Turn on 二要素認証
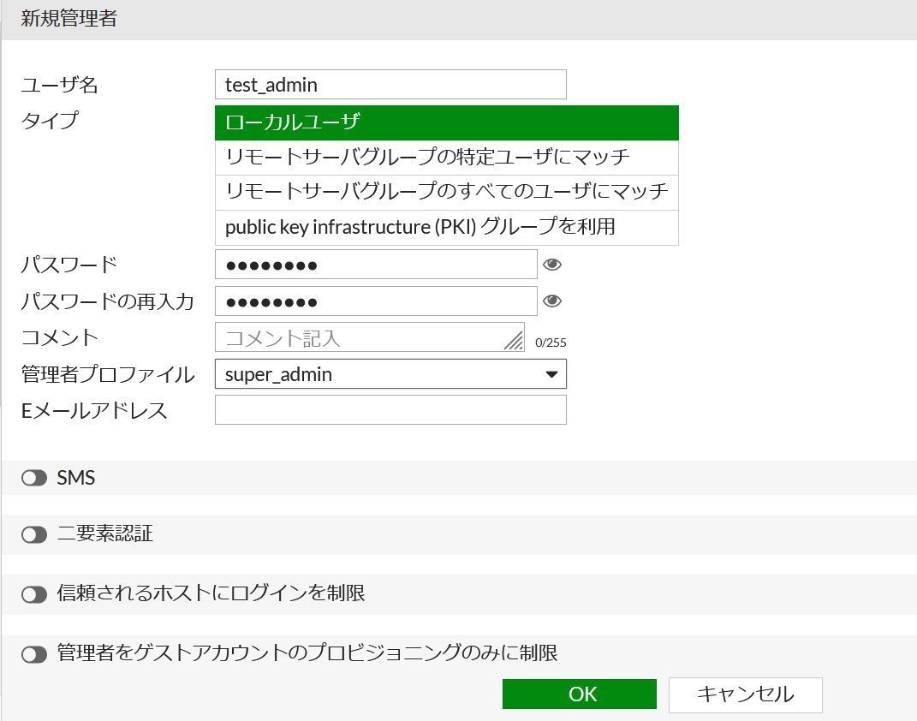 point(33,536)
